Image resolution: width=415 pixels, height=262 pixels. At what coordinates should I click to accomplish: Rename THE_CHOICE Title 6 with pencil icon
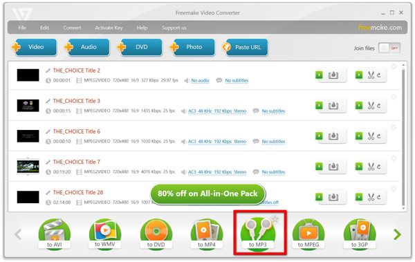pos(48,131)
